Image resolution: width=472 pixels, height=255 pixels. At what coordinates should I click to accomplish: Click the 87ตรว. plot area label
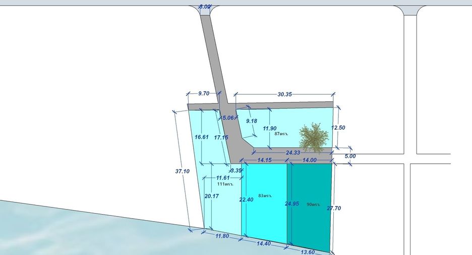281,133
